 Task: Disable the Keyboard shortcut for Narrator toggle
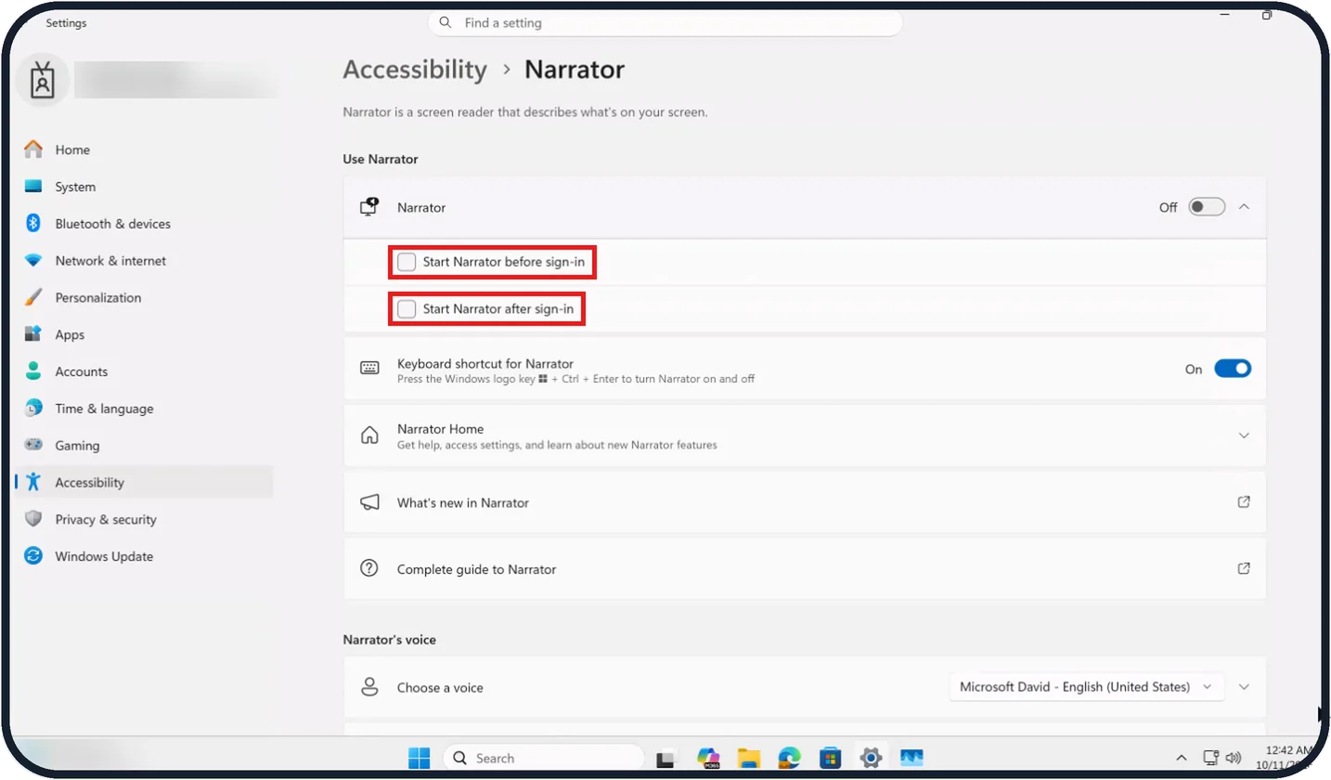click(x=1233, y=369)
